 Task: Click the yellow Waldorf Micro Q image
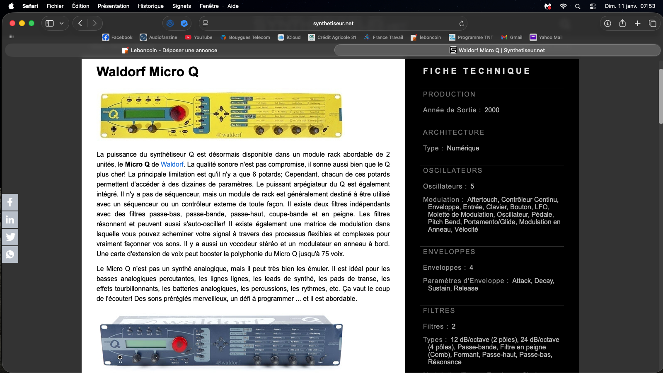[221, 115]
